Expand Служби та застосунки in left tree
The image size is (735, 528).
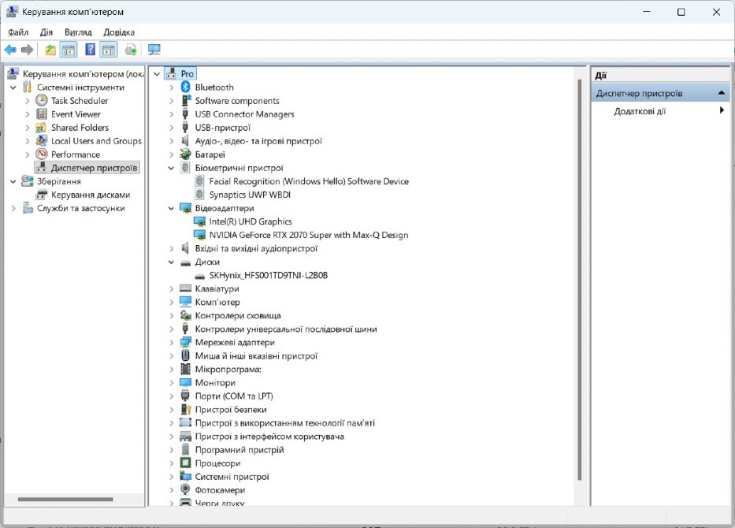coord(13,208)
